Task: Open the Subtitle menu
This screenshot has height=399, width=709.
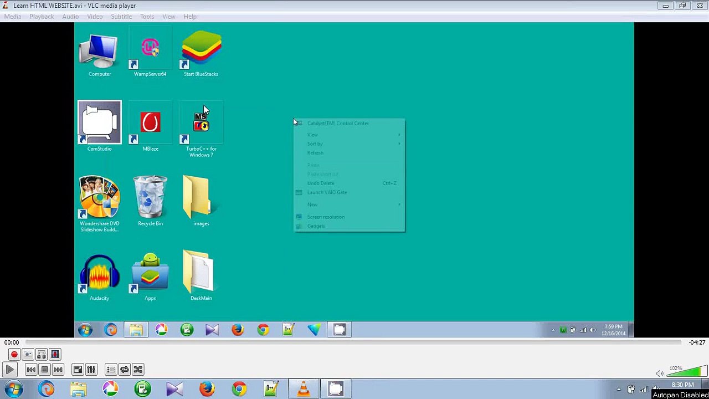Action: (x=121, y=17)
